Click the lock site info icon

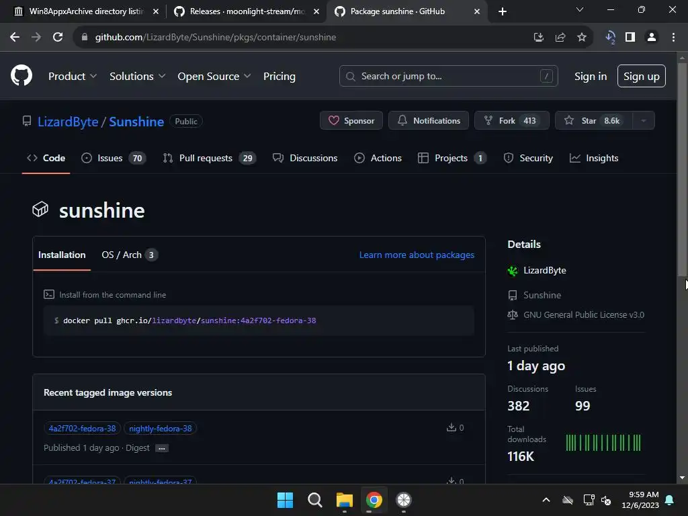pyautogui.click(x=85, y=38)
